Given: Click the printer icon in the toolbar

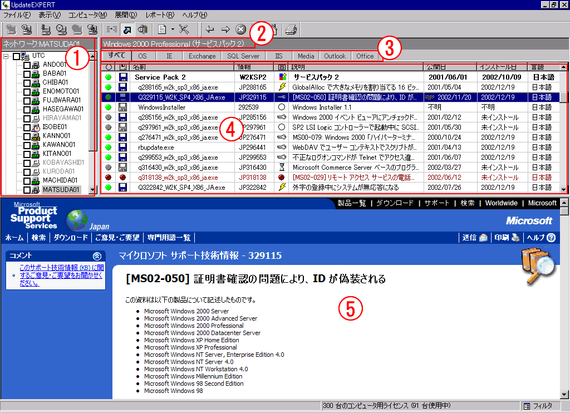Looking at the screenshot, I should (x=291, y=29).
